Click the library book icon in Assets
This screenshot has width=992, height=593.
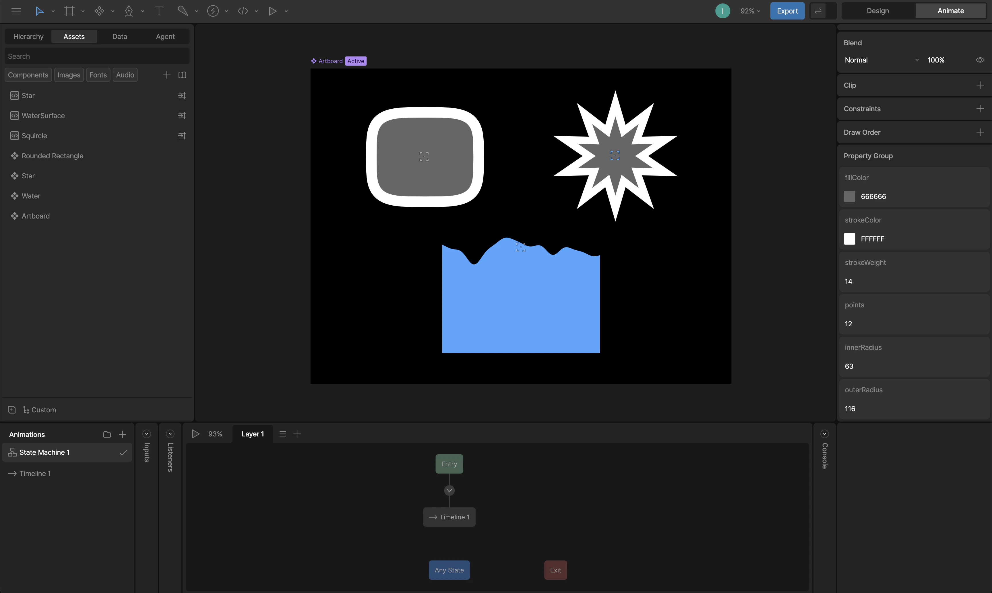click(182, 75)
